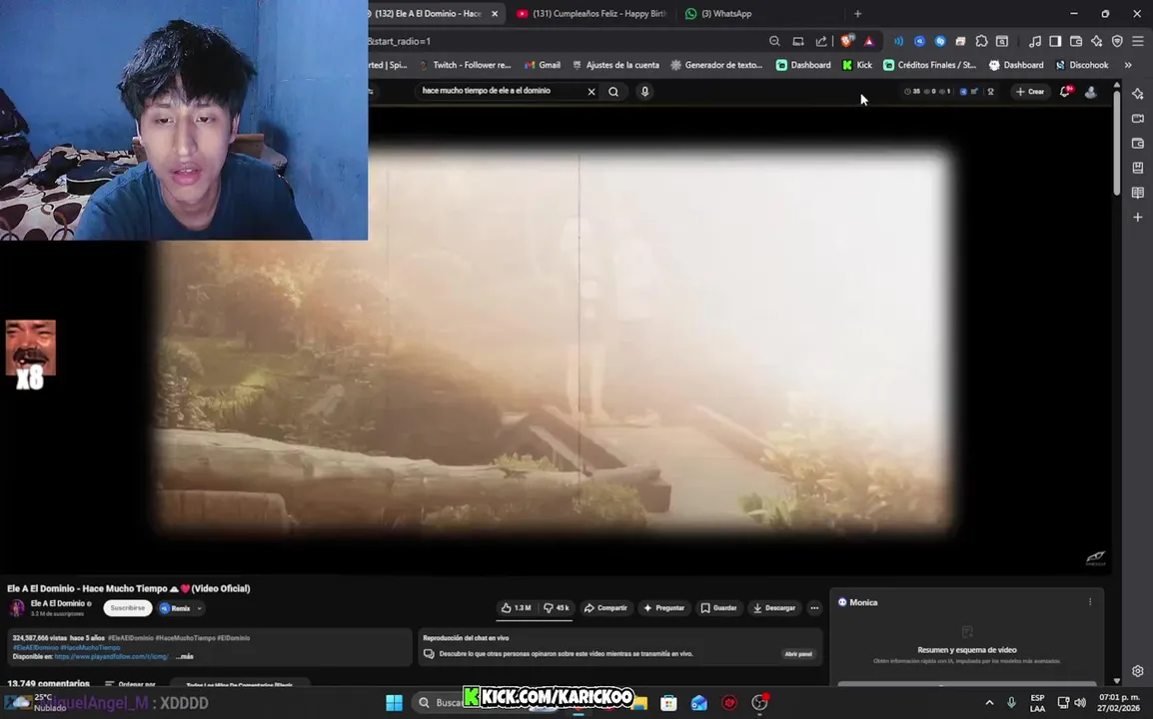Click the Compartir share button

[605, 608]
